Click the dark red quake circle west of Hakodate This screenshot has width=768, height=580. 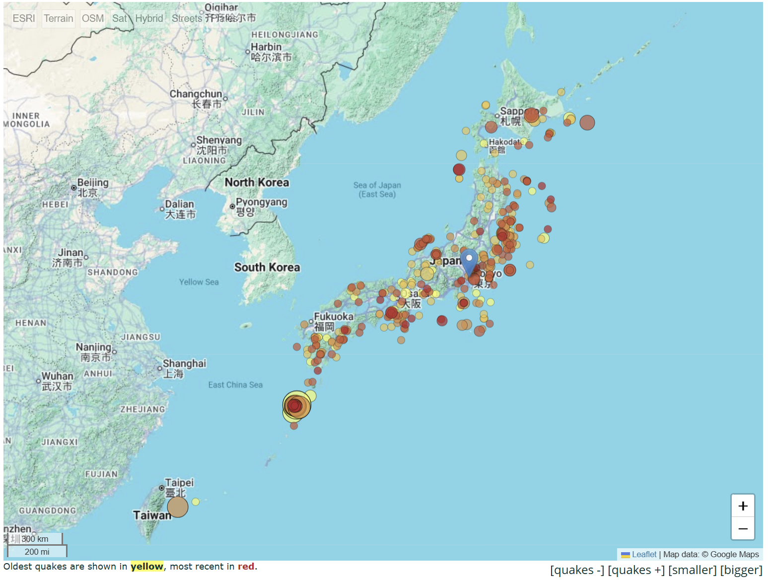(459, 169)
